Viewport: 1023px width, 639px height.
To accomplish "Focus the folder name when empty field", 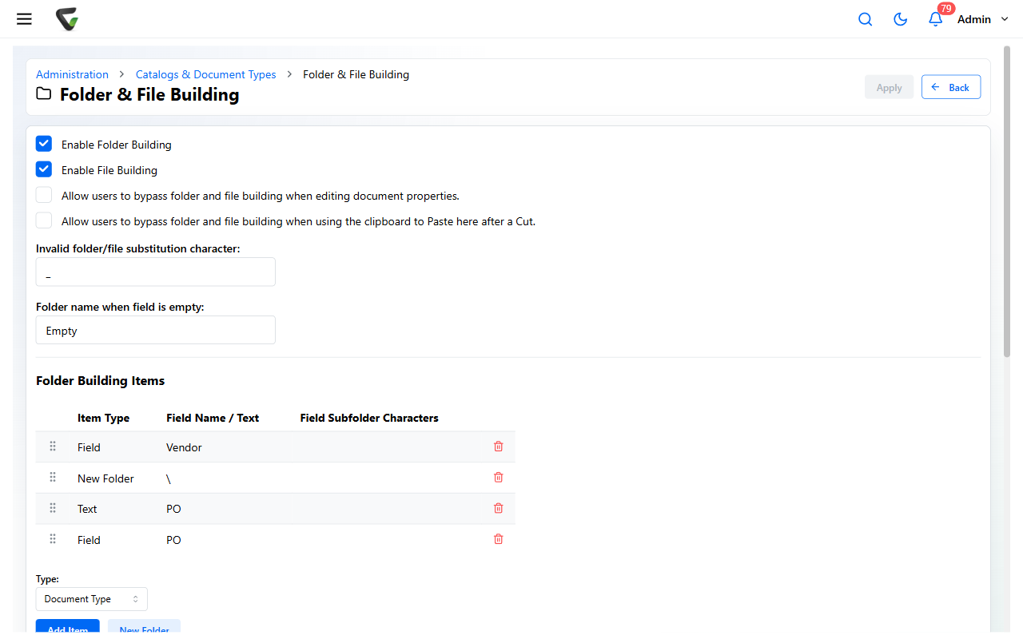I will click(156, 330).
